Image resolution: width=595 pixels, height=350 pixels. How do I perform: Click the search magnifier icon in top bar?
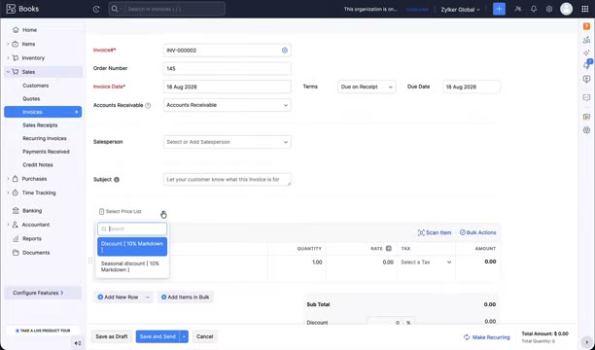point(115,9)
